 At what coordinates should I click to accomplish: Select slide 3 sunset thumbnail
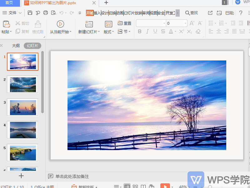point(23,107)
